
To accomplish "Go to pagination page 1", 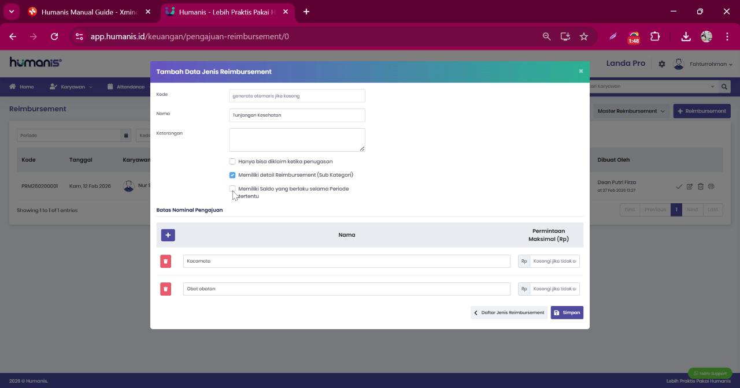I will (x=676, y=210).
